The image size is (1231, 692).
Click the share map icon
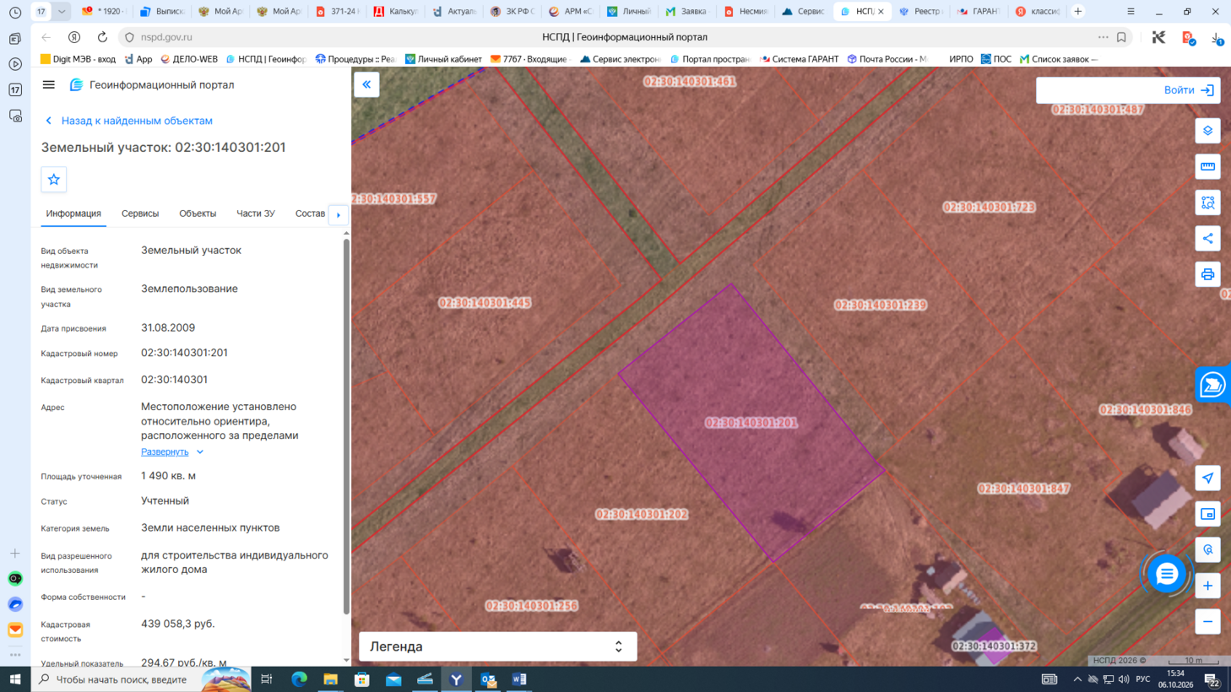[x=1207, y=238]
